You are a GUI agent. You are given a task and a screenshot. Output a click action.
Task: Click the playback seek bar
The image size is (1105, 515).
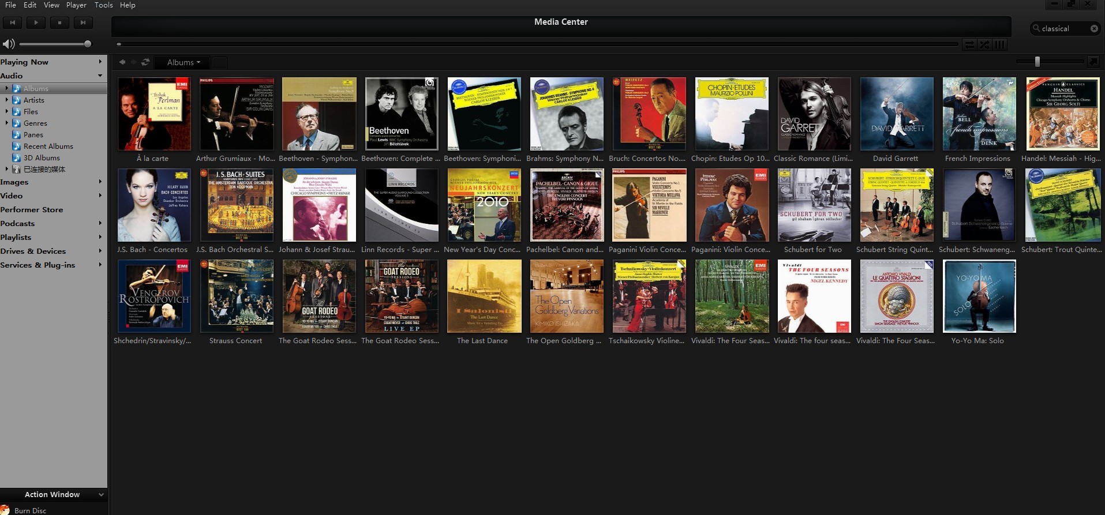point(537,44)
